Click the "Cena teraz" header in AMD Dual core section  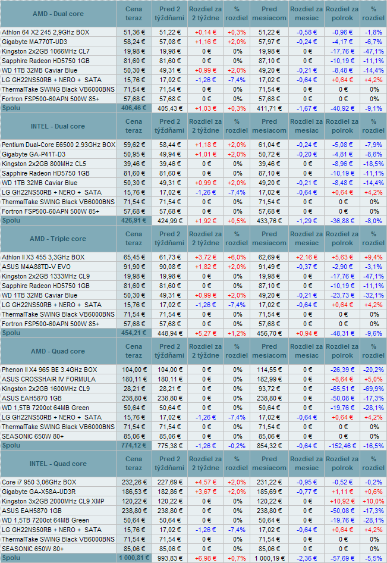click(x=134, y=14)
